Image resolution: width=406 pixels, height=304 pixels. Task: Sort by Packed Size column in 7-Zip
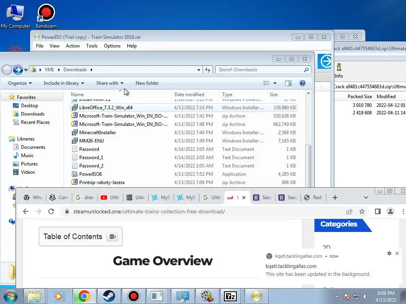click(x=360, y=97)
